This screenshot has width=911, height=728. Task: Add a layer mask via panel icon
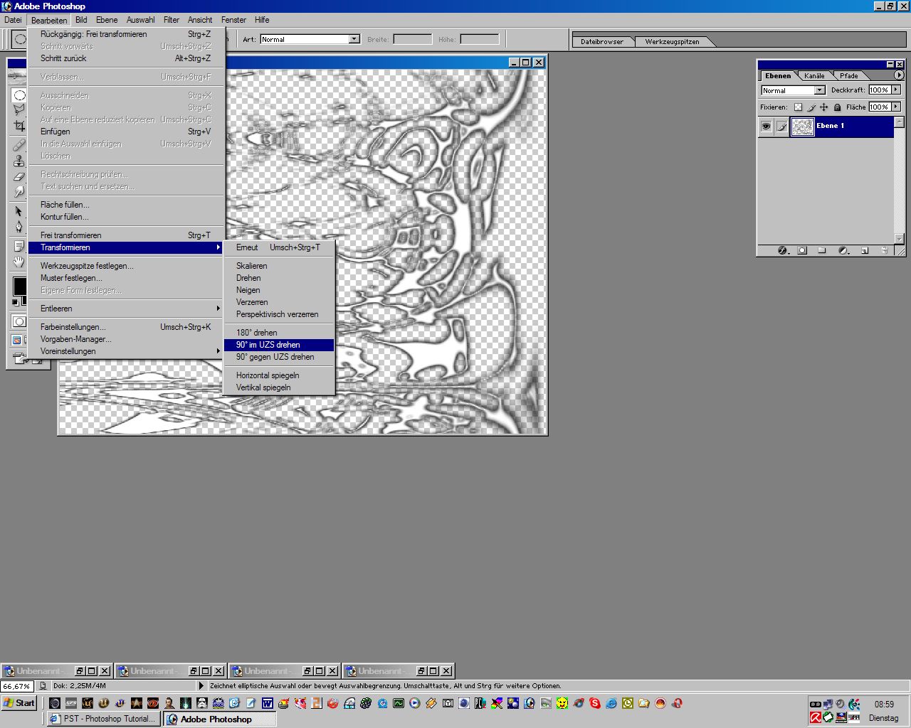pyautogui.click(x=802, y=251)
